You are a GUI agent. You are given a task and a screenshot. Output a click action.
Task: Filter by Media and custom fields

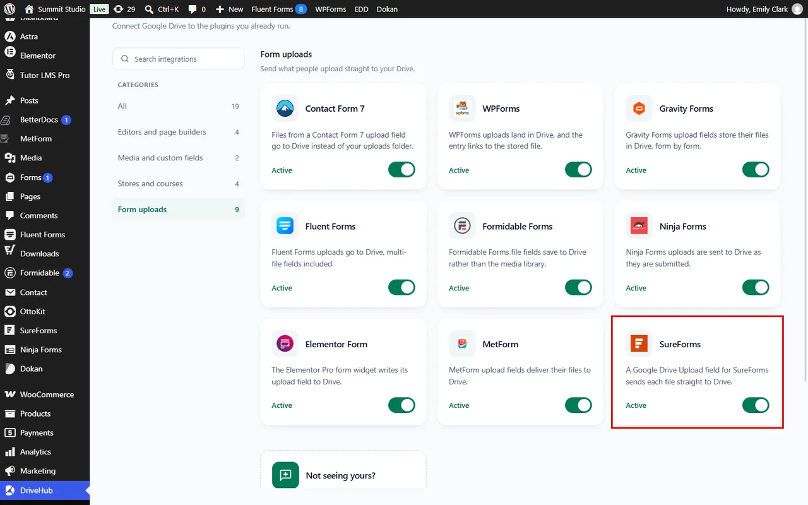[x=179, y=158]
